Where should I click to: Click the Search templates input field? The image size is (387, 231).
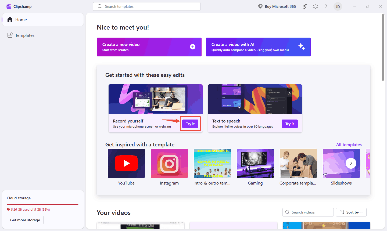[146, 6]
